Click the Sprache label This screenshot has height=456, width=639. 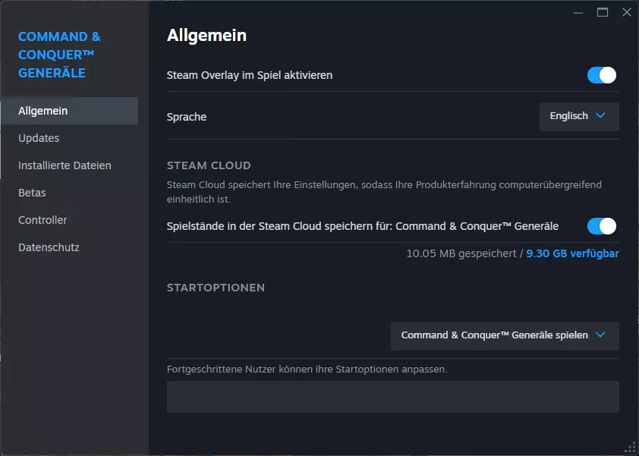click(x=187, y=117)
